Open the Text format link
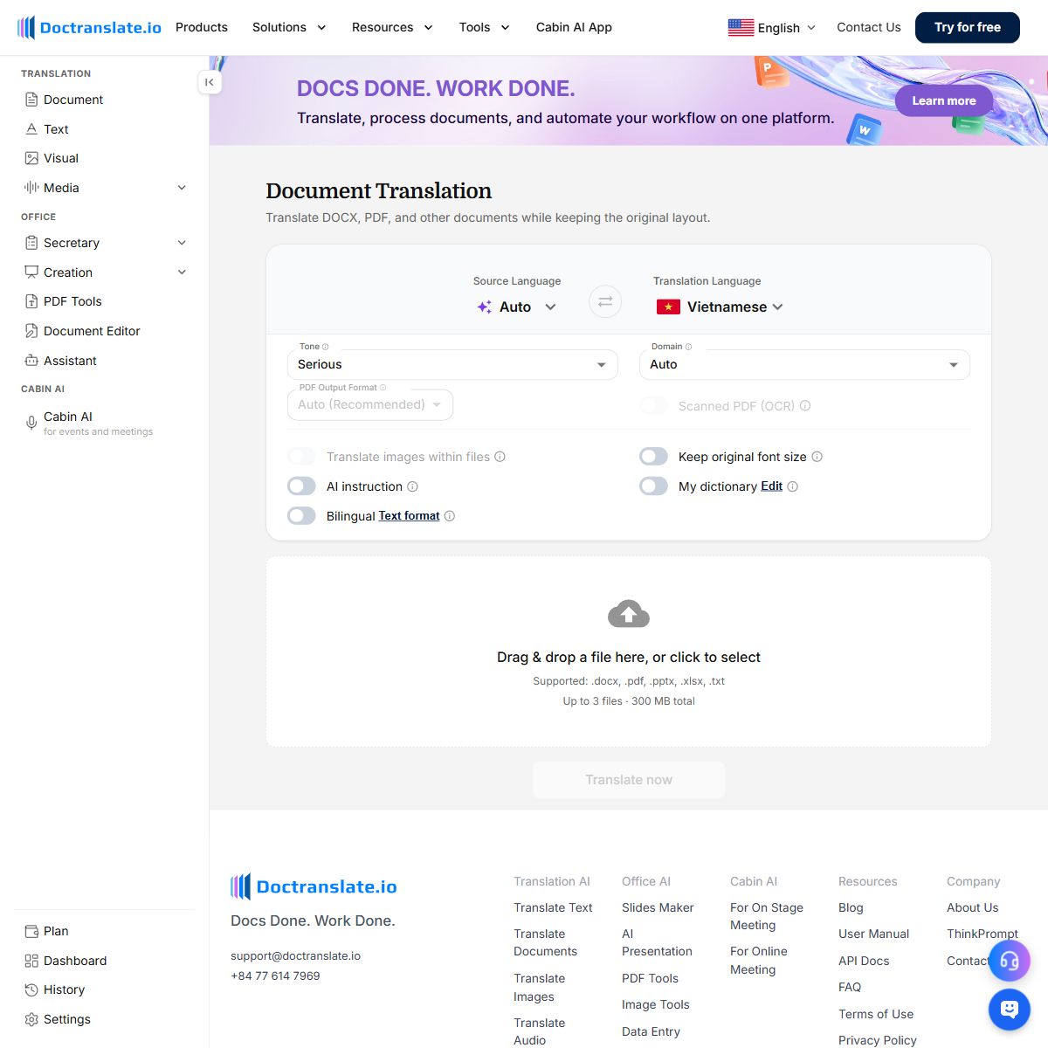1048x1048 pixels. (x=409, y=516)
